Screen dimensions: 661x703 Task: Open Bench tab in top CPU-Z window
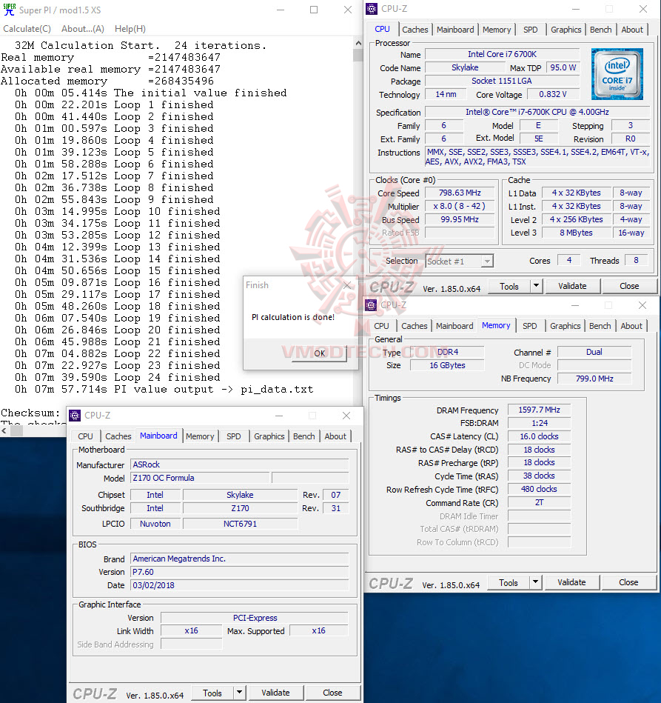600,30
